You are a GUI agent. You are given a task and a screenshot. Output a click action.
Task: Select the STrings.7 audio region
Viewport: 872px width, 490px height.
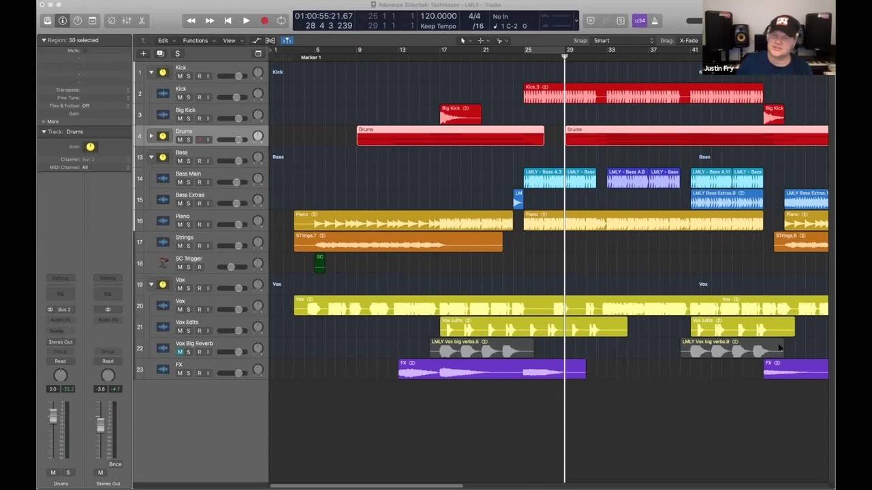click(x=399, y=242)
